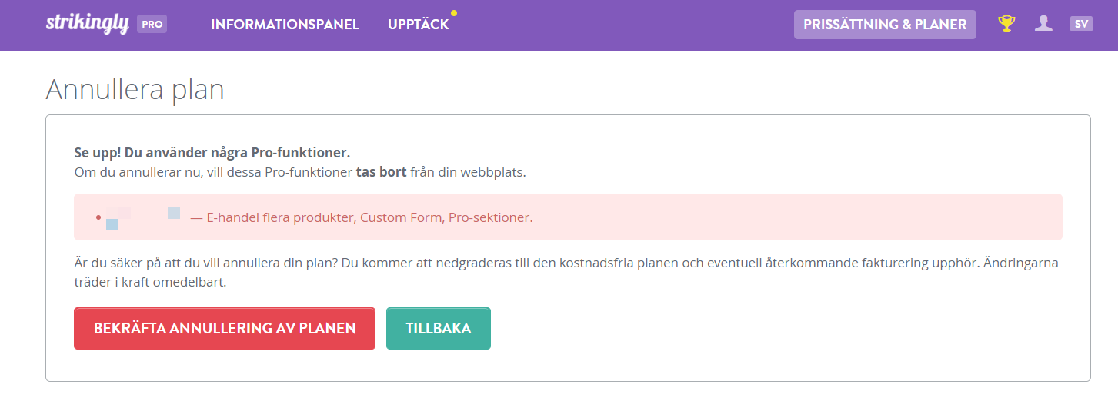
Task: Click the red bullet in the warning list
Action: coord(98,217)
